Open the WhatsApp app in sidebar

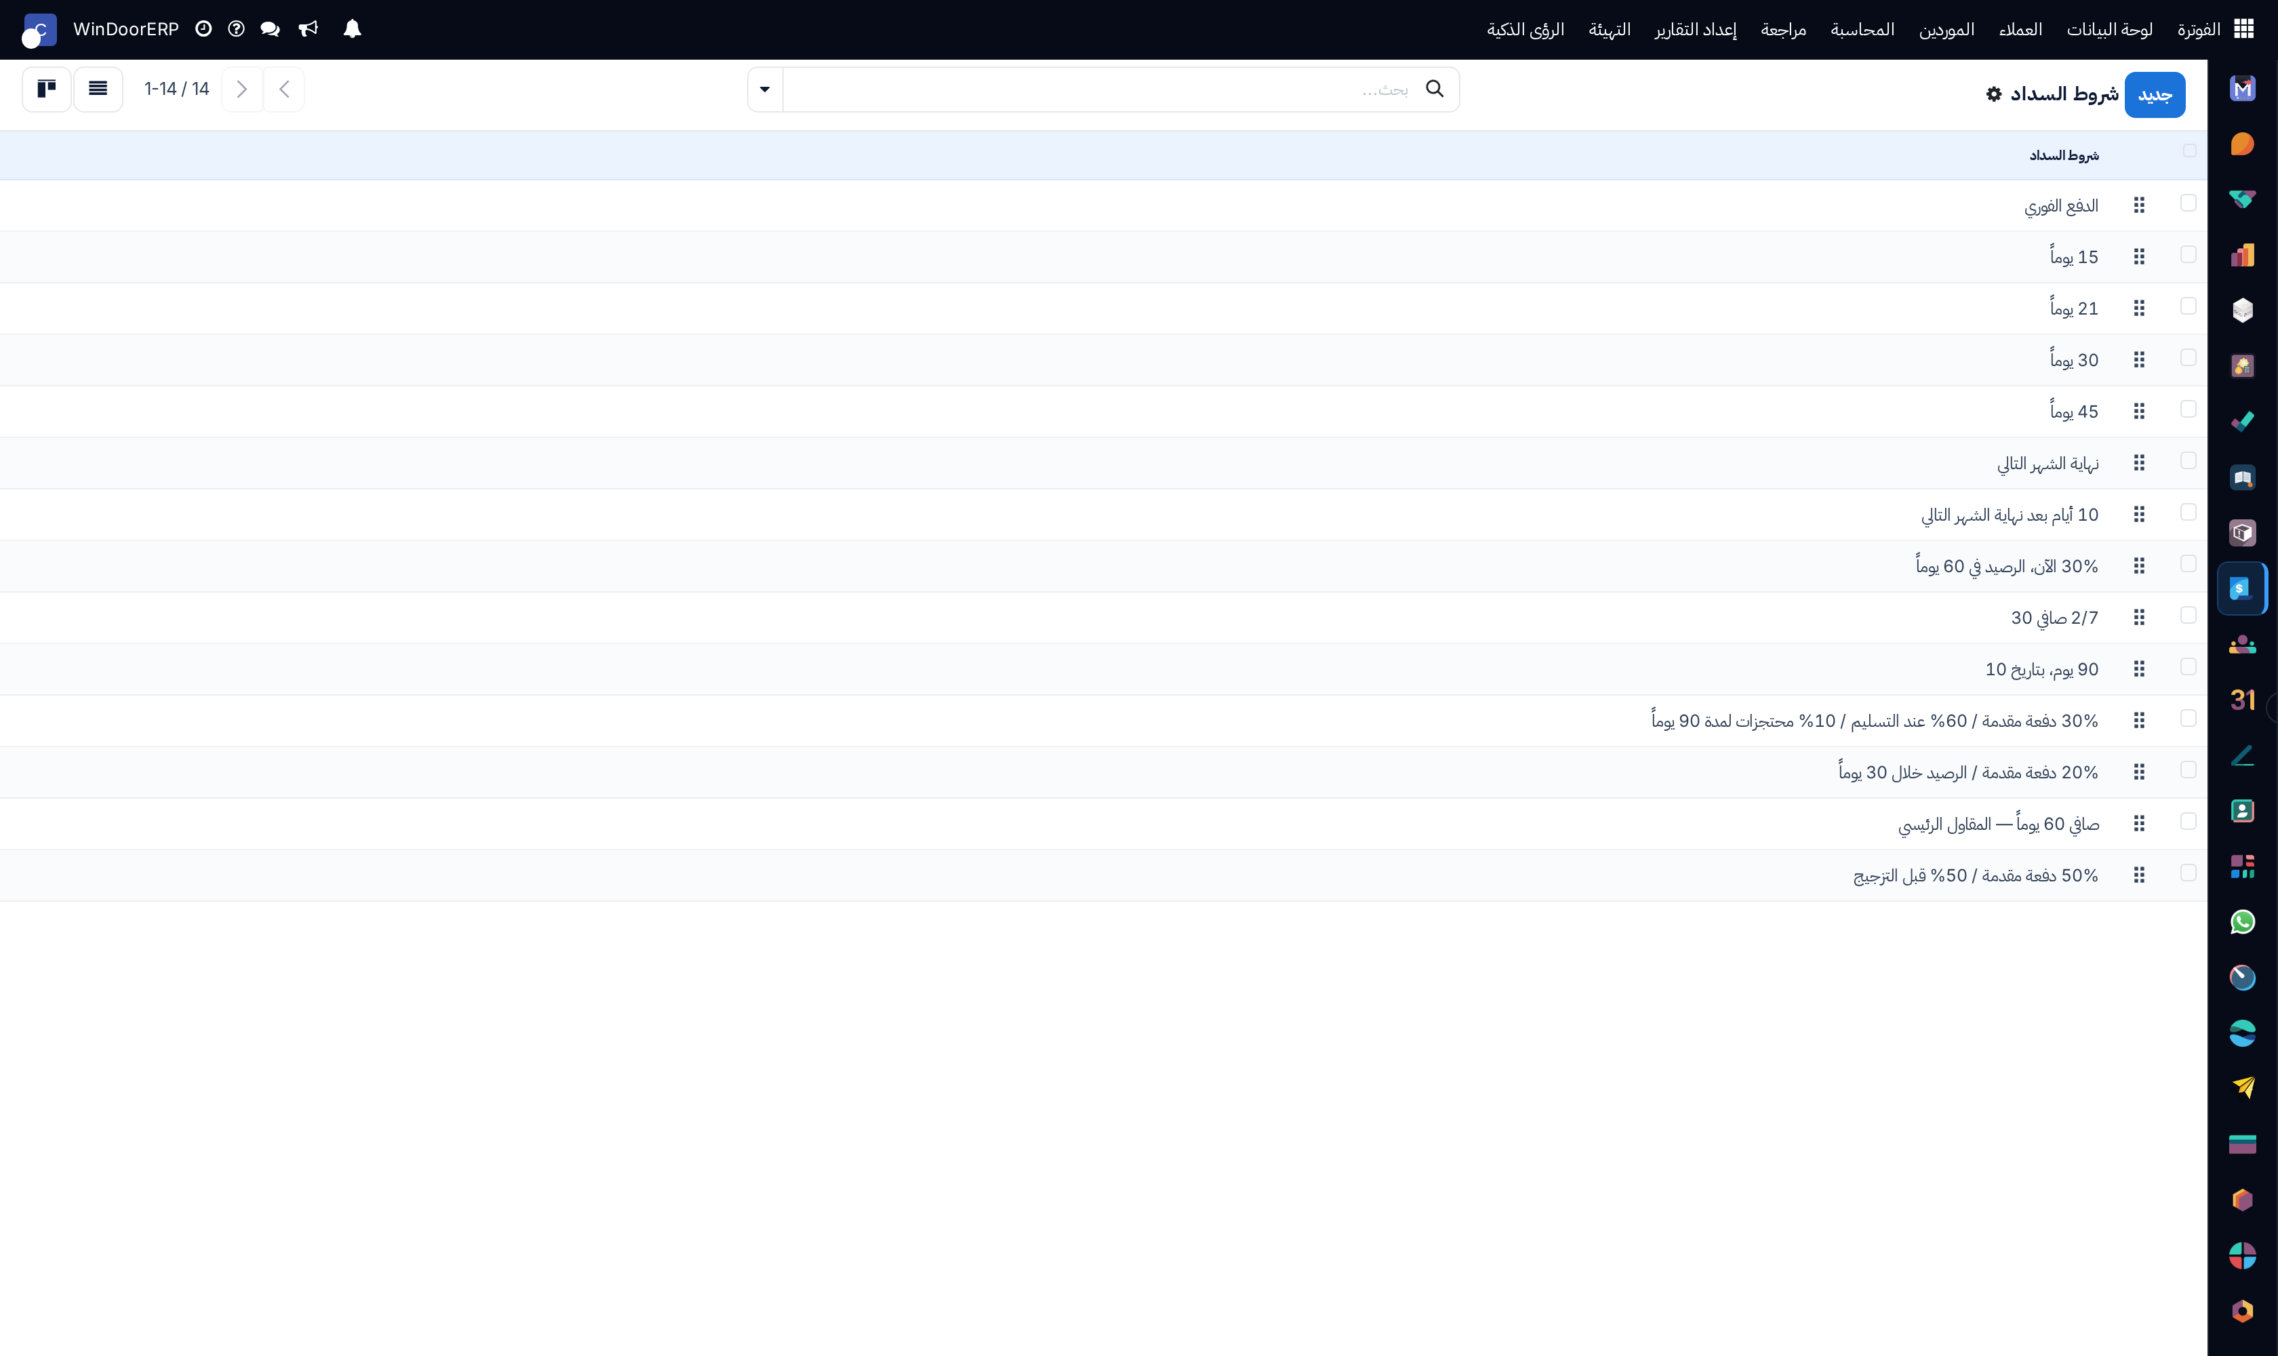coord(2242,922)
